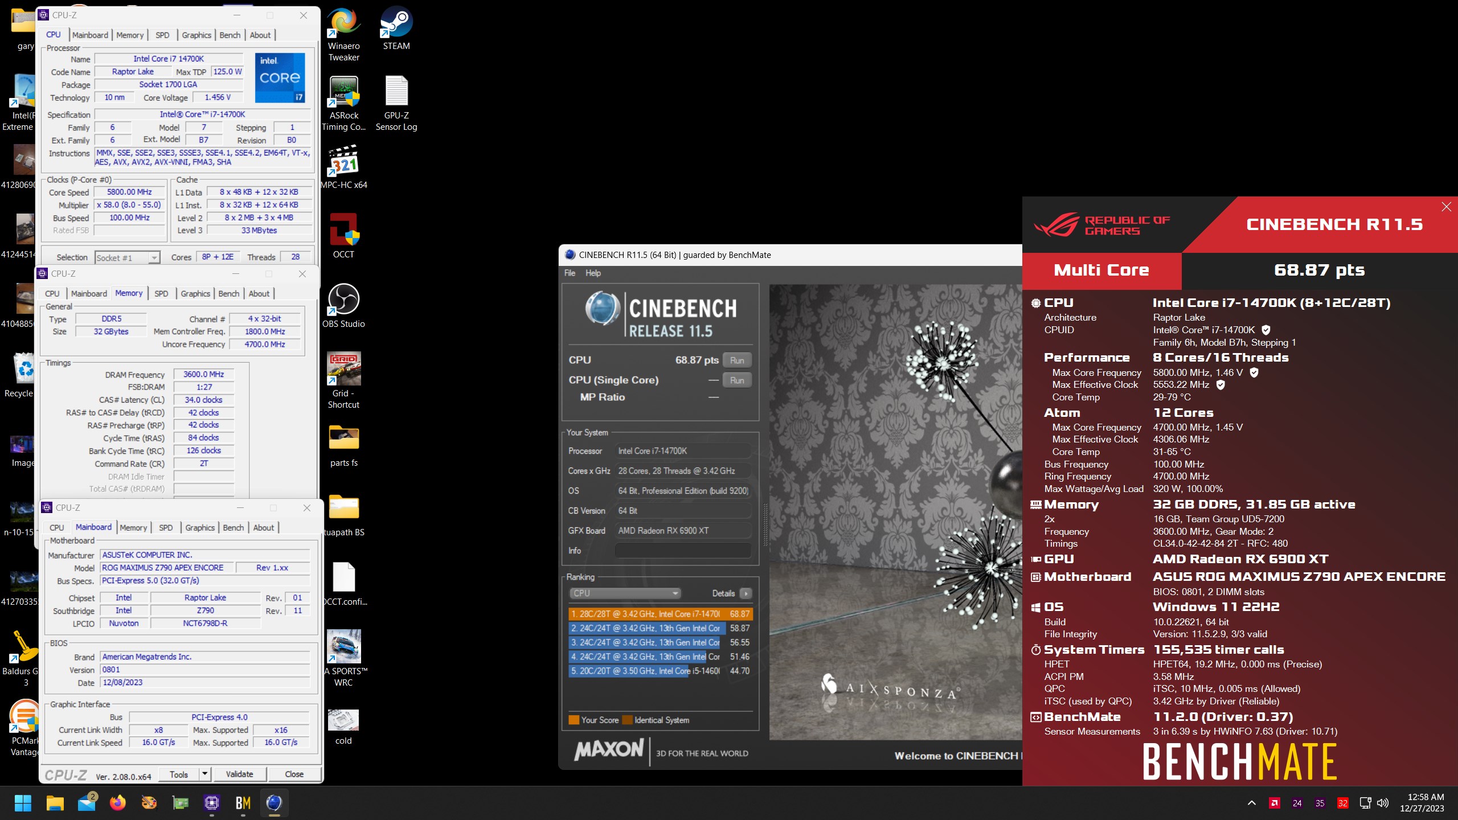Click Close button in CPU-Z
Viewport: 1458px width, 820px height.
pyautogui.click(x=294, y=774)
